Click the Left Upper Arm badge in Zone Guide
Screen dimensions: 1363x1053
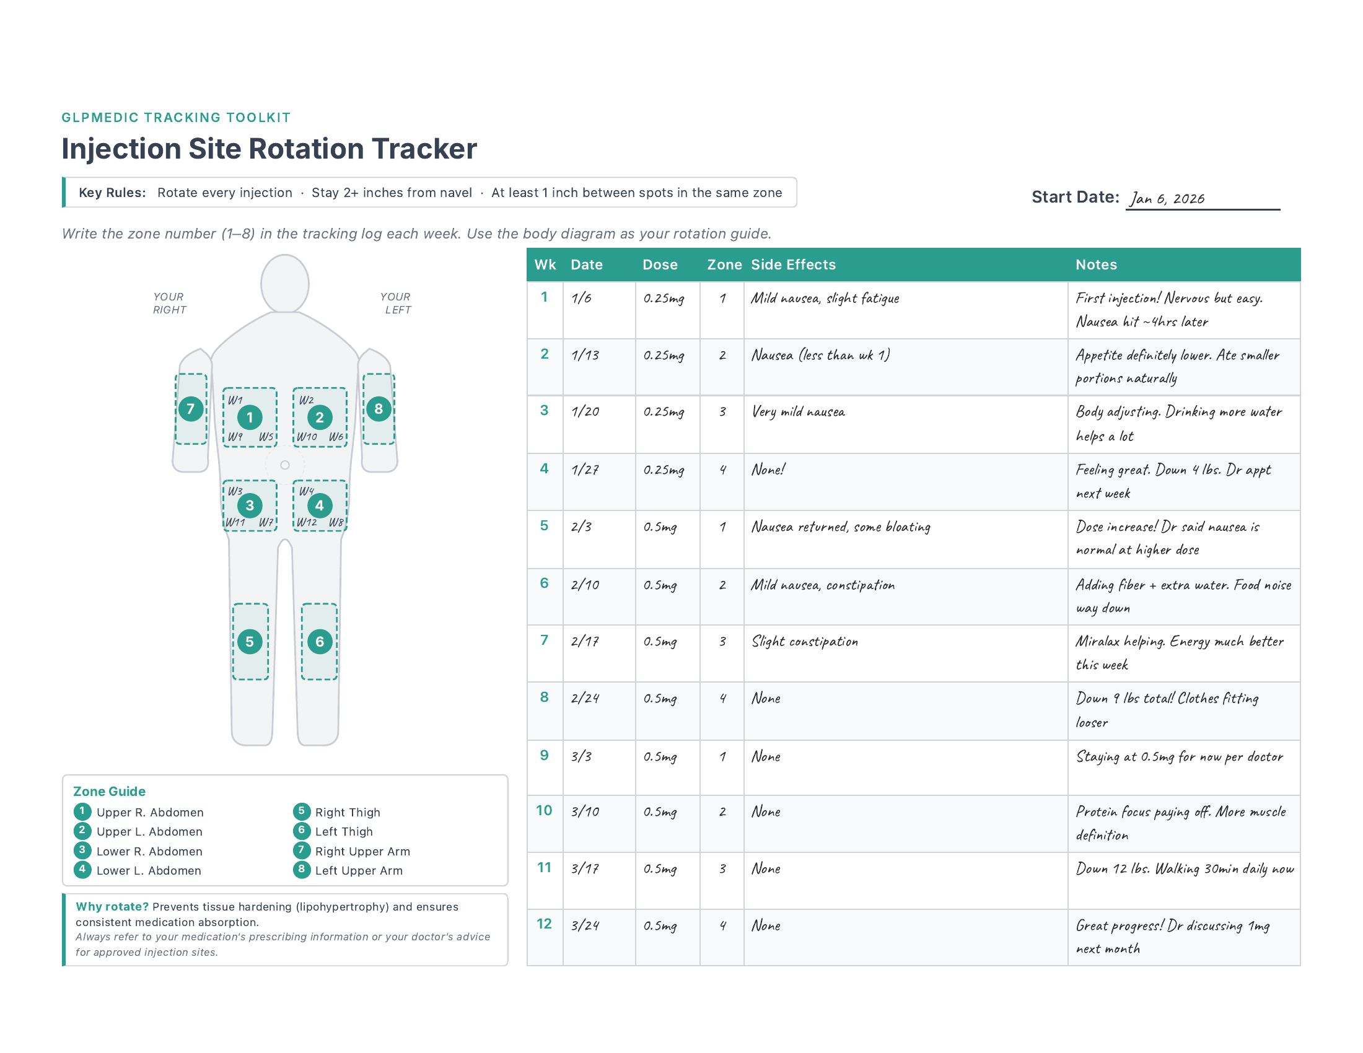pyautogui.click(x=302, y=870)
